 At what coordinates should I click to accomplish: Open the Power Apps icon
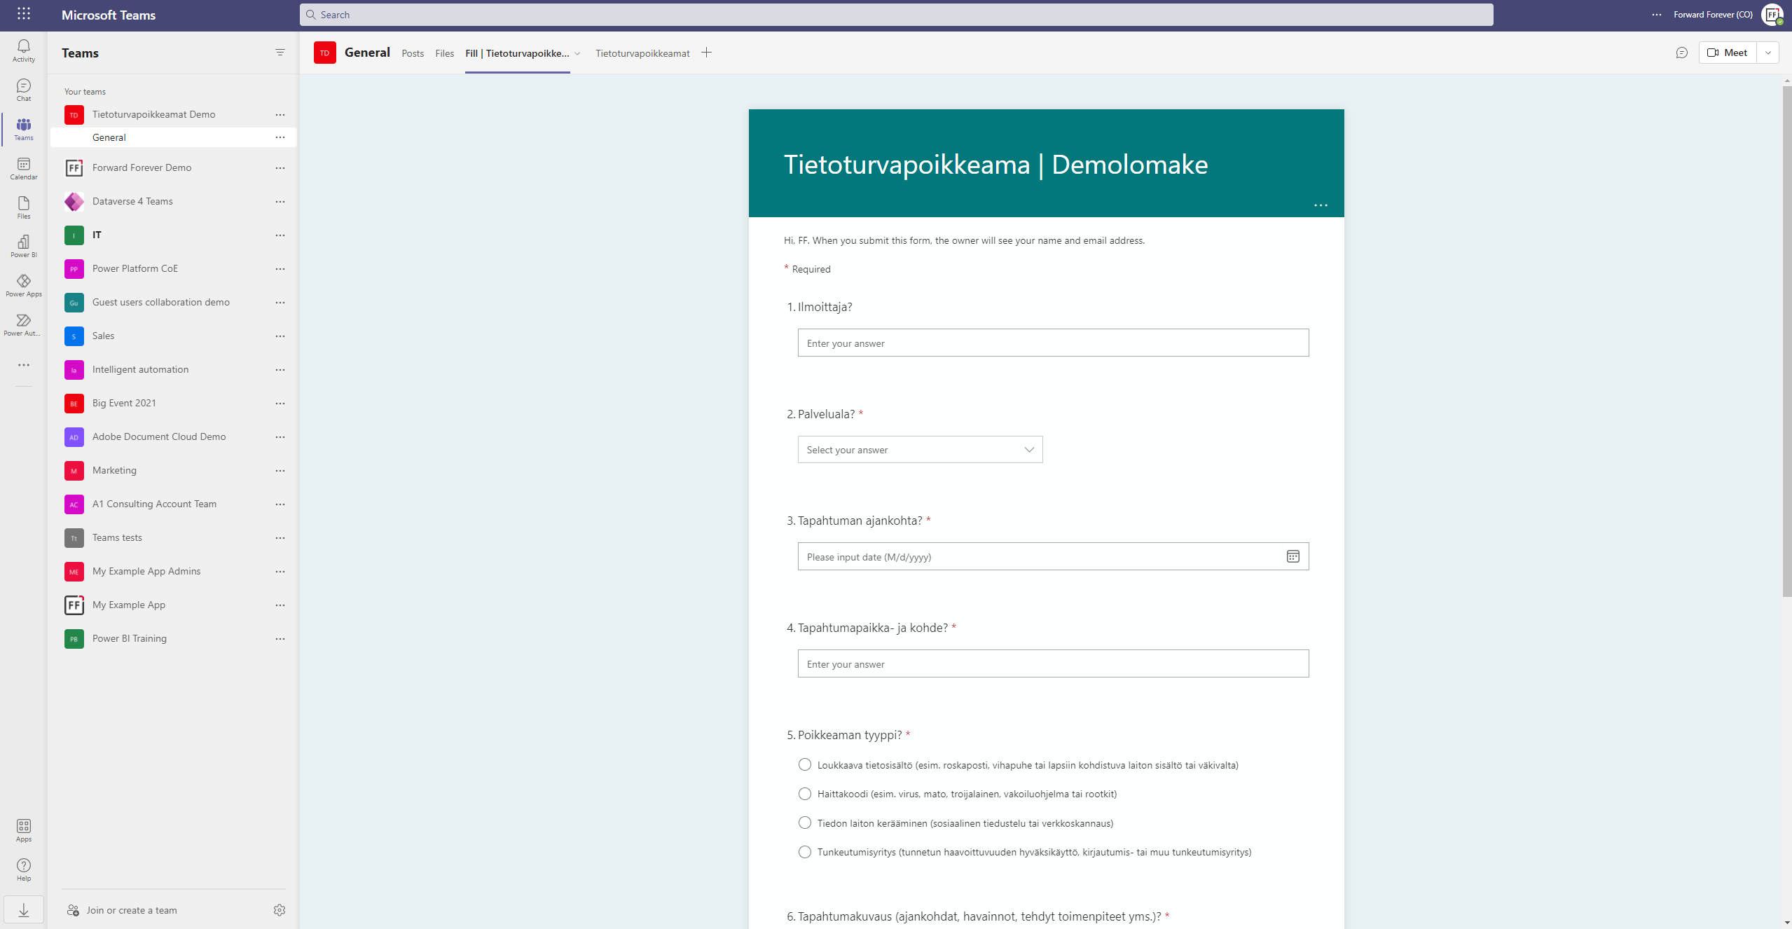pyautogui.click(x=23, y=286)
